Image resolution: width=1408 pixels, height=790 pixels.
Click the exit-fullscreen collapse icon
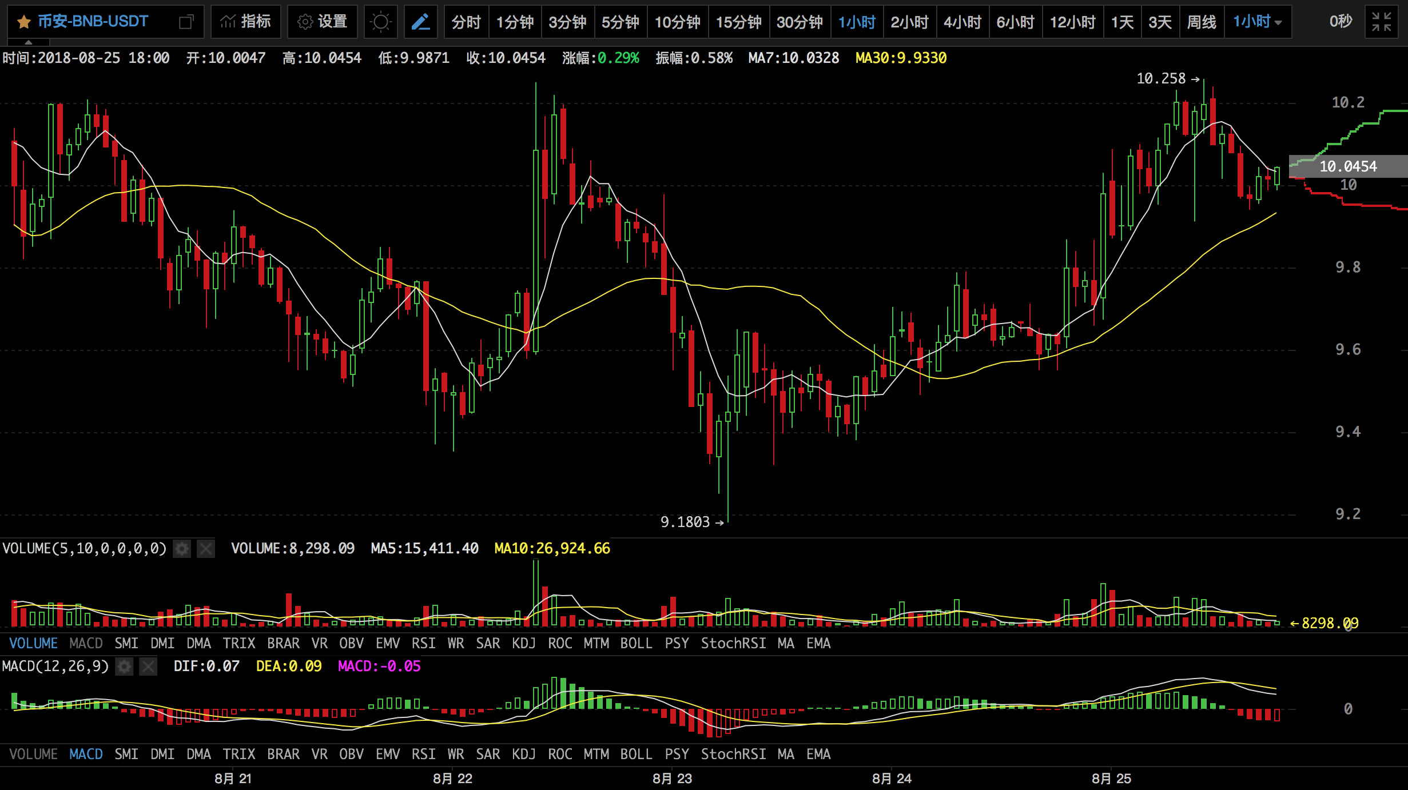(1382, 22)
